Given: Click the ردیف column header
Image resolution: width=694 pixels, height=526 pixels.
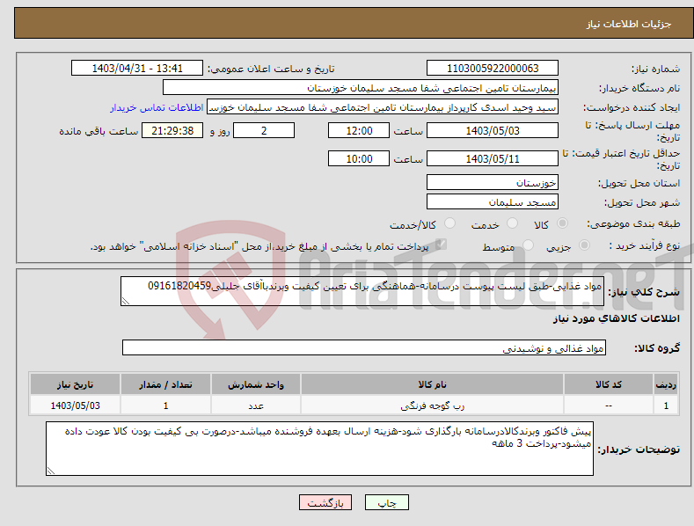Looking at the screenshot, I should (666, 384).
